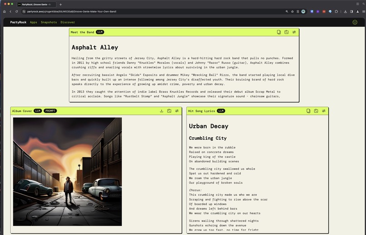
Task: Open the browser downloads icon
Action: (346, 11)
